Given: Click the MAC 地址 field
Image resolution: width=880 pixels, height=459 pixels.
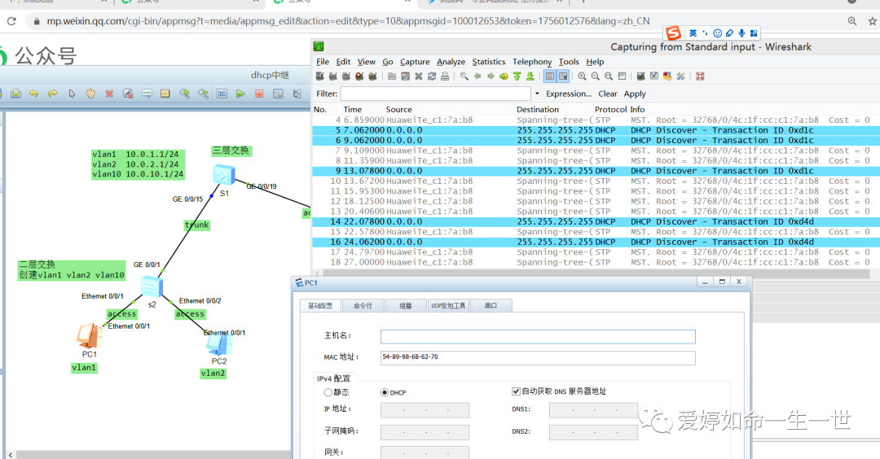Looking at the screenshot, I should [x=538, y=357].
